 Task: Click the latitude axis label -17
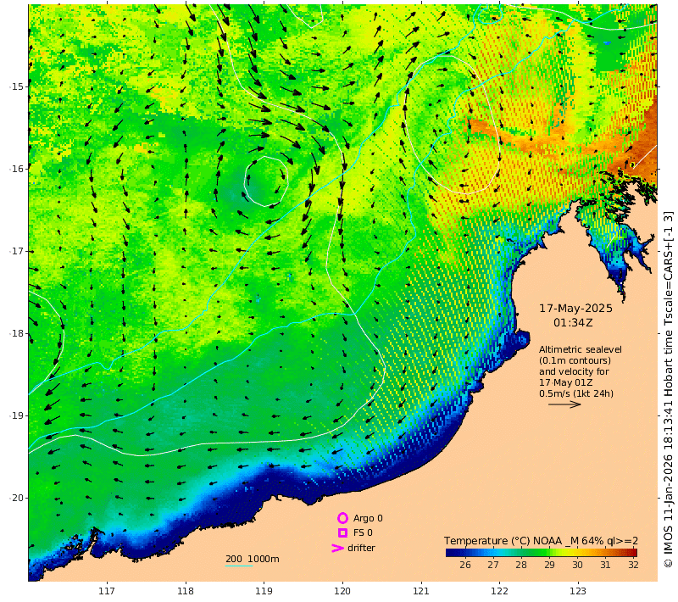click(17, 251)
